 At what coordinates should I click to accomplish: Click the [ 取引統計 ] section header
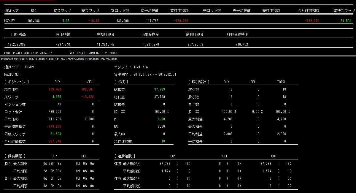199,82
